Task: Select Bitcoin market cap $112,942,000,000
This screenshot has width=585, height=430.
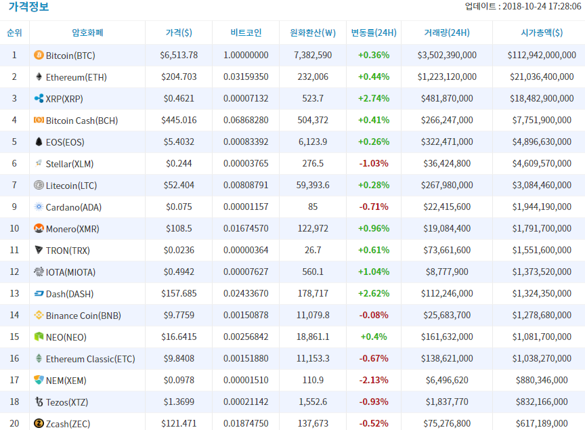Action: pos(542,56)
